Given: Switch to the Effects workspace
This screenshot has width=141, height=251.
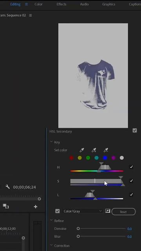Looking at the screenshot, I should (x=61, y=4).
